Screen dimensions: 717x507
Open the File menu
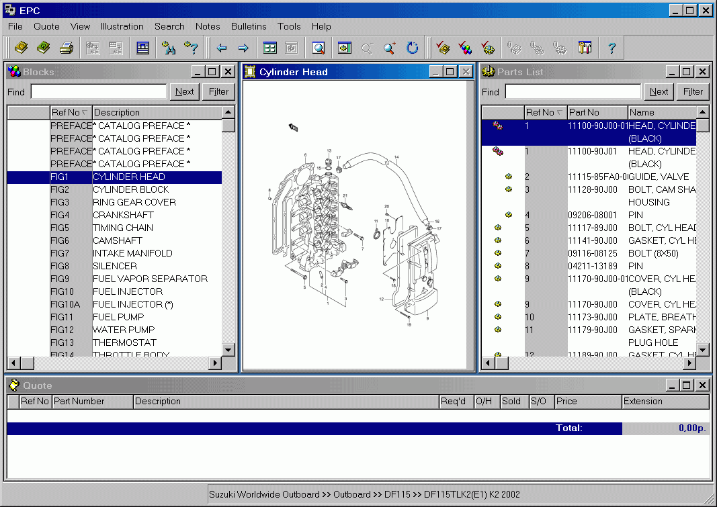click(x=15, y=26)
